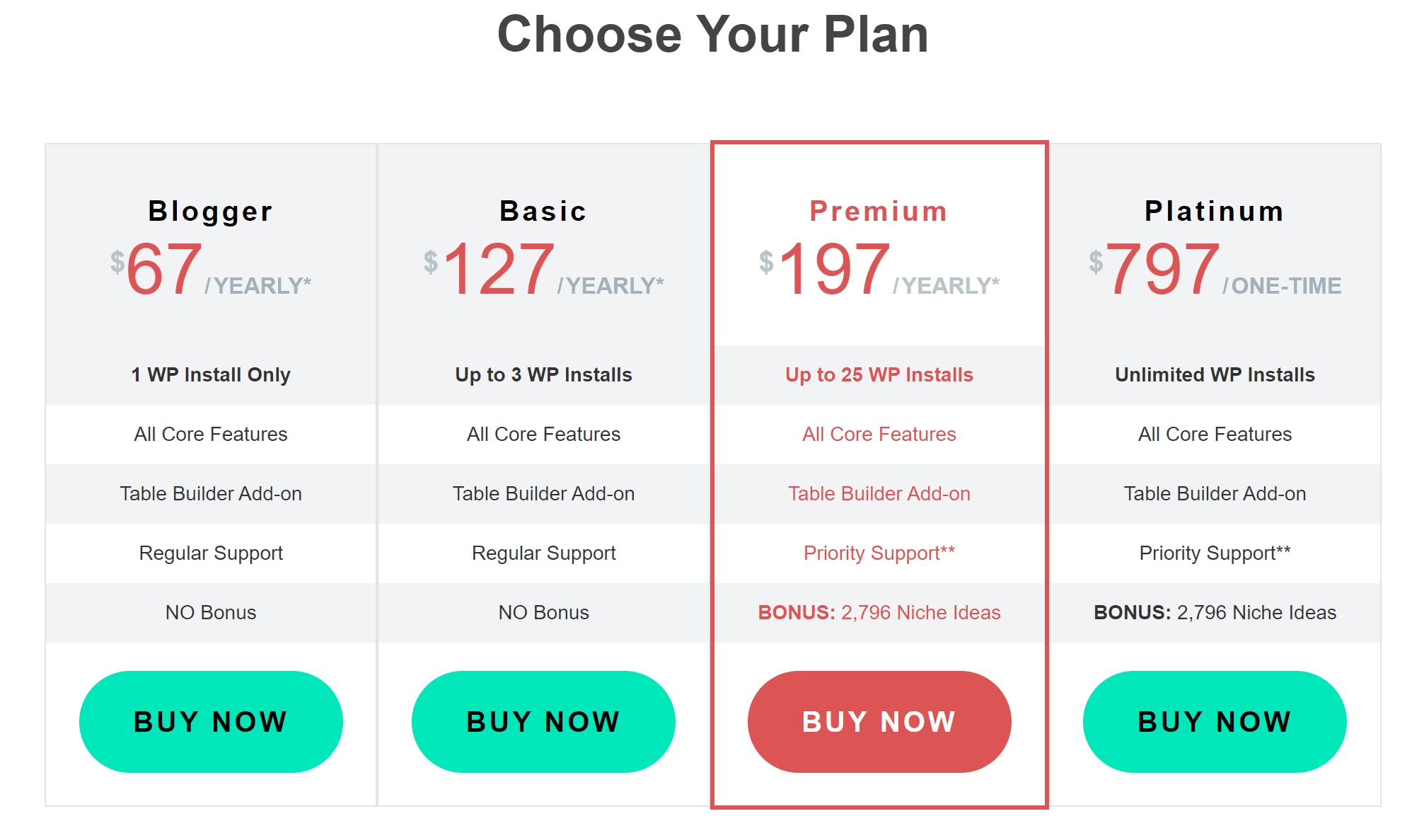Click 1 WP Install Only text
Image resolution: width=1412 pixels, height=816 pixels.
[x=209, y=374]
